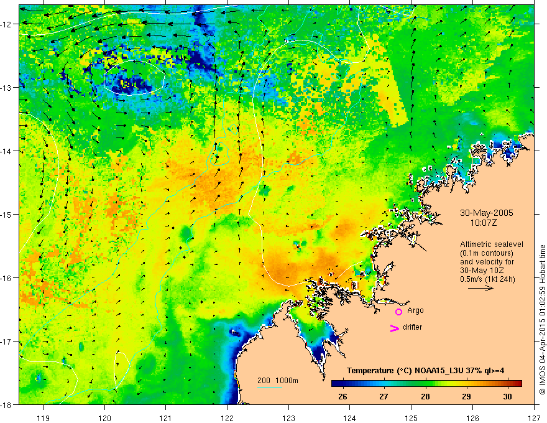The height and width of the screenshot is (423, 547).
Task: Click the magenta drifter legend marker
Action: (394, 328)
